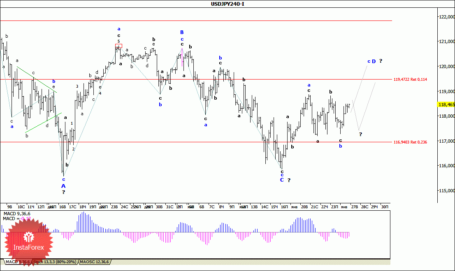The image size is (455, 271).
Task: Click the highlighted 118,465 current price label
Action: coord(446,105)
